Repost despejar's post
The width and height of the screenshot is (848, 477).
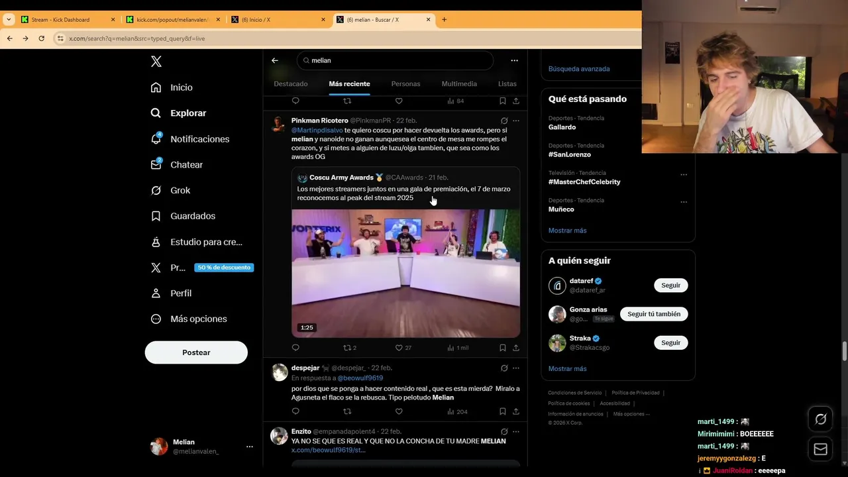pyautogui.click(x=347, y=411)
